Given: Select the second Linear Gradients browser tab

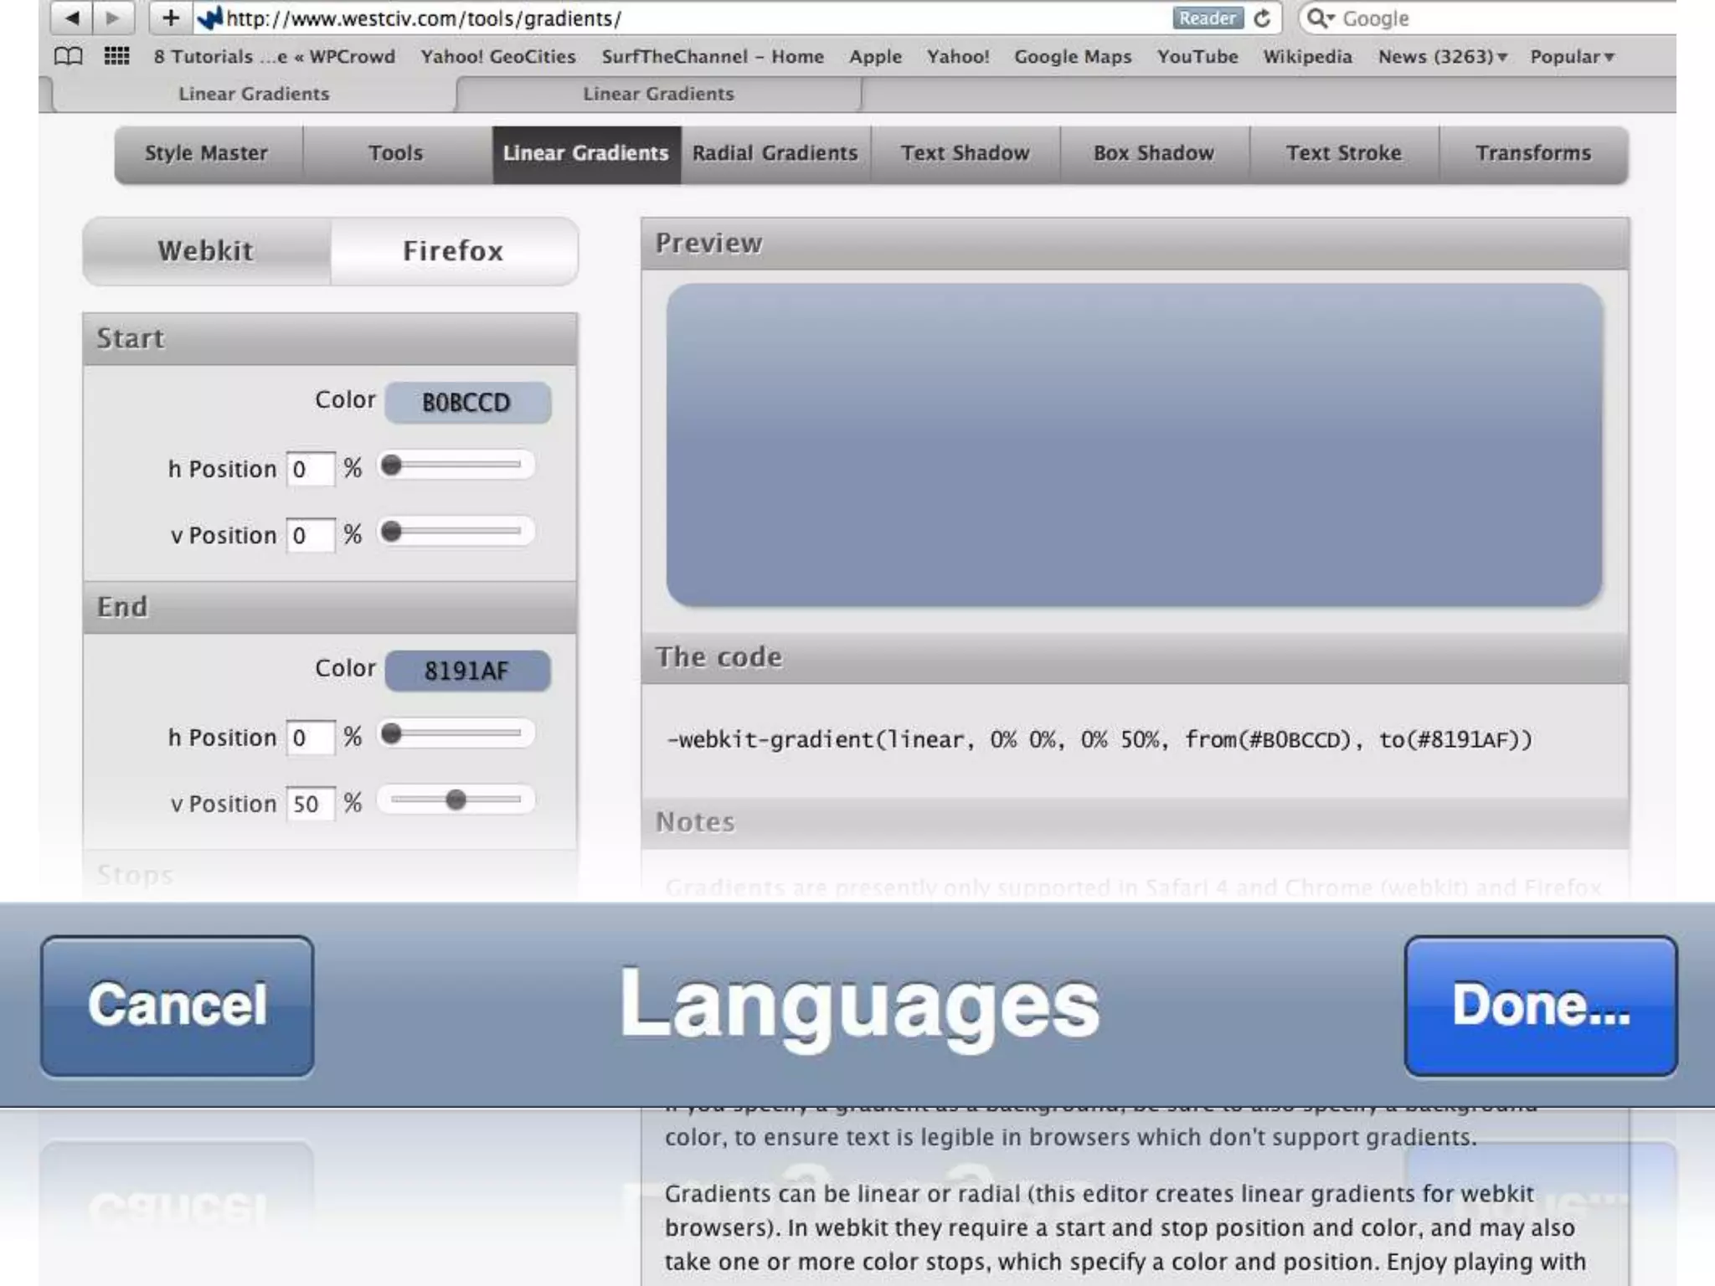Looking at the screenshot, I should [x=658, y=94].
